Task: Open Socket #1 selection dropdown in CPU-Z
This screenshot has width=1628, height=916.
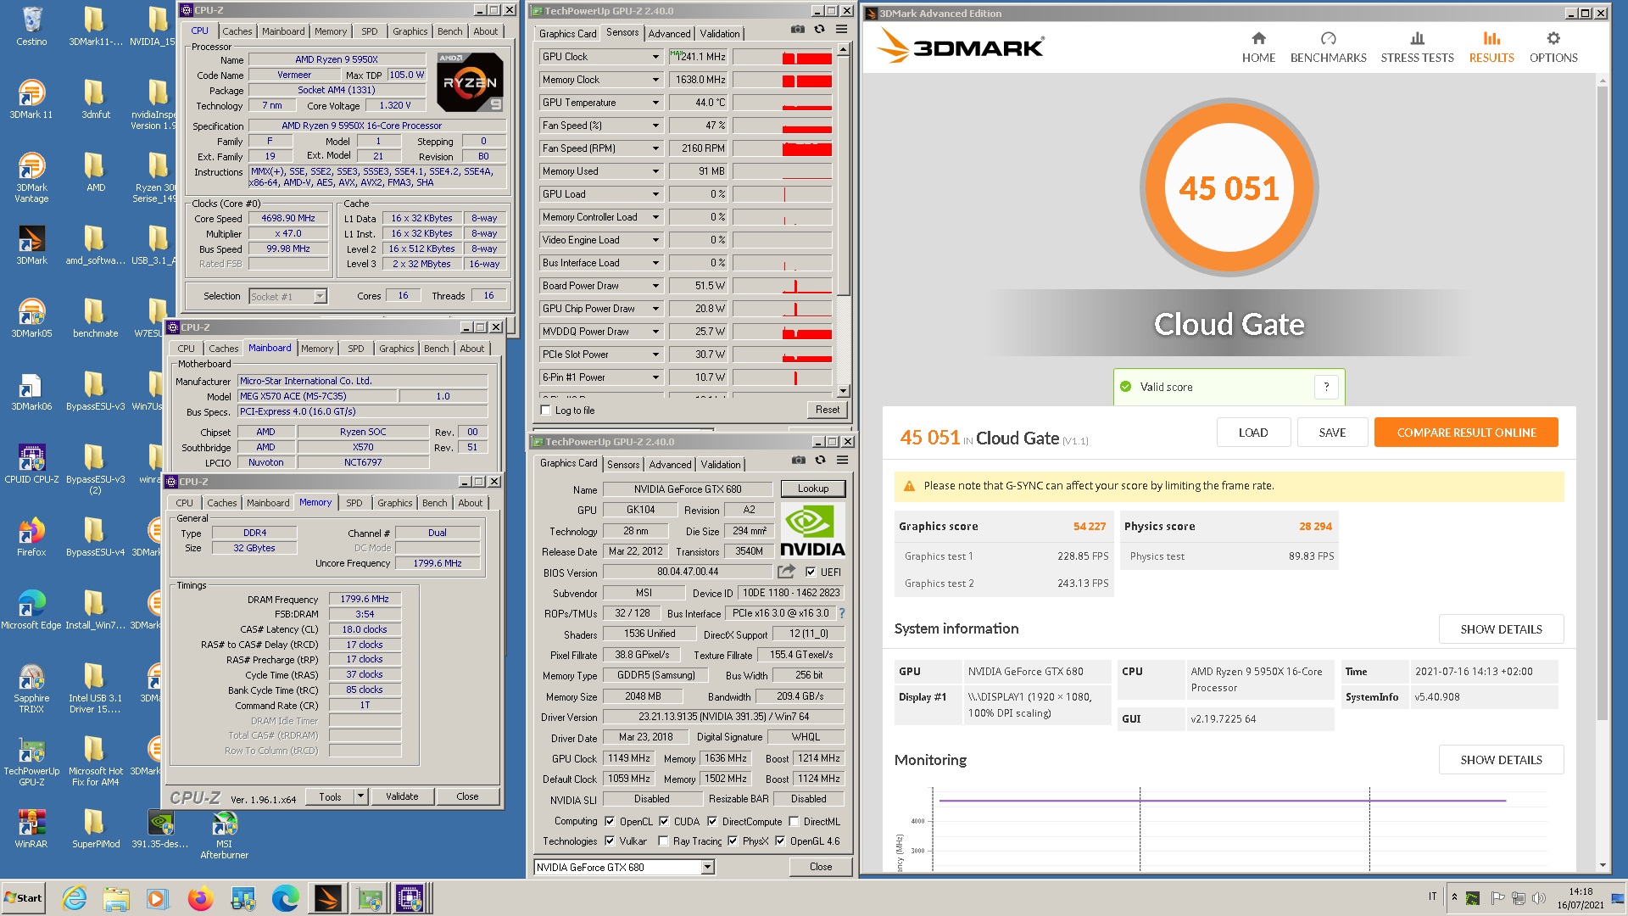Action: [x=320, y=297]
